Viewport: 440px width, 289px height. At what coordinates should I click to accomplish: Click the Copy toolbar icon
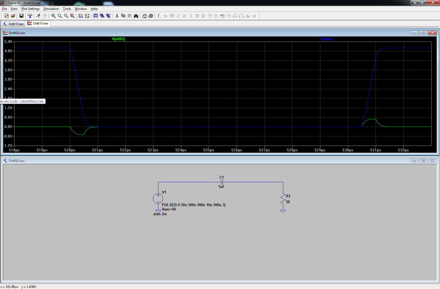[x=123, y=16]
